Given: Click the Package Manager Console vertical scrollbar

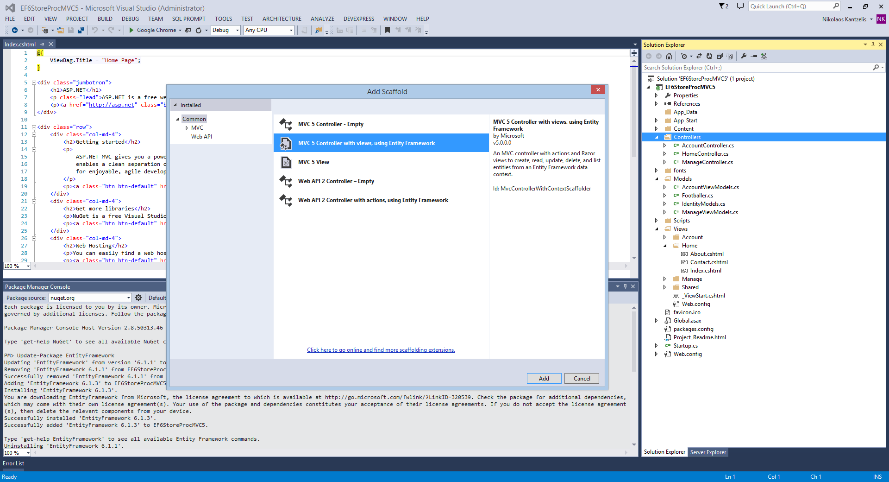Looking at the screenshot, I should [x=634, y=375].
